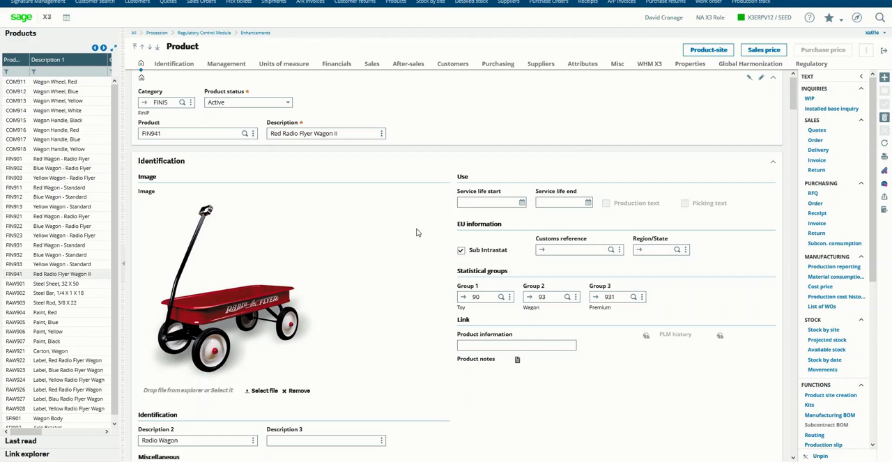Screen dimensions: 892x462
Task: Open the Product status dropdown
Action: (287, 102)
